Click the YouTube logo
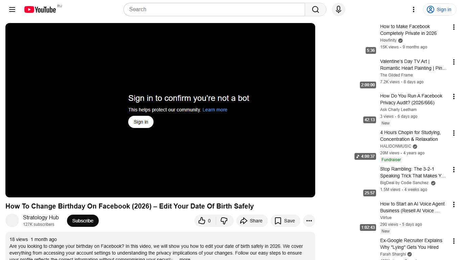The image size is (462, 260). click(40, 9)
